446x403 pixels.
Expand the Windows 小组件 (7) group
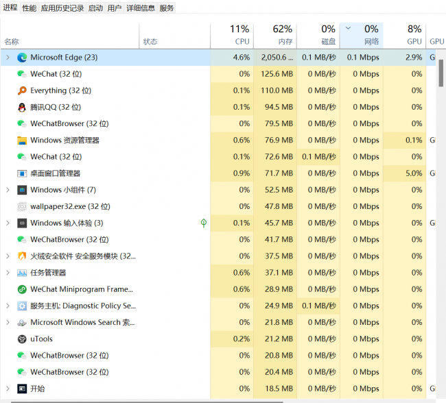click(8, 190)
